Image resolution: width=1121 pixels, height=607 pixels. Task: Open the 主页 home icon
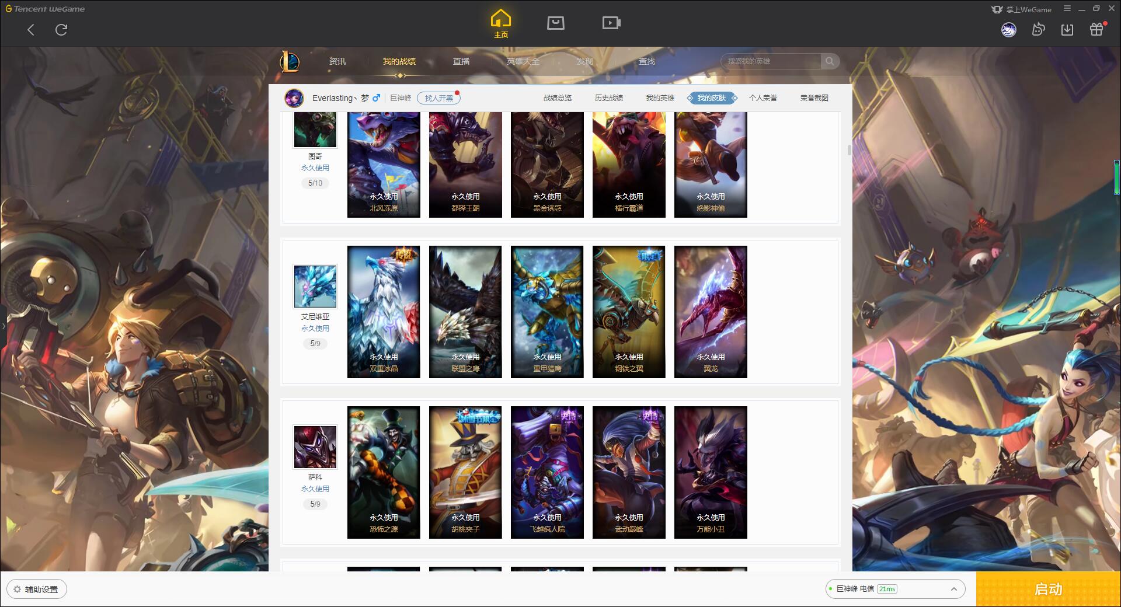(501, 24)
